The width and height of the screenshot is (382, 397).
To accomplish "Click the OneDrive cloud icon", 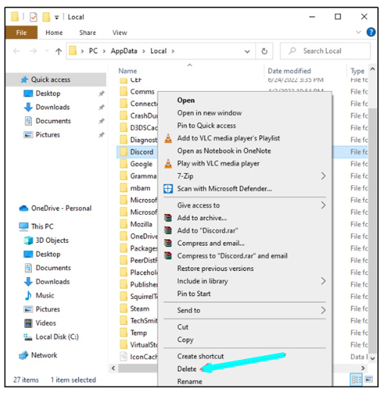I will (23, 209).
